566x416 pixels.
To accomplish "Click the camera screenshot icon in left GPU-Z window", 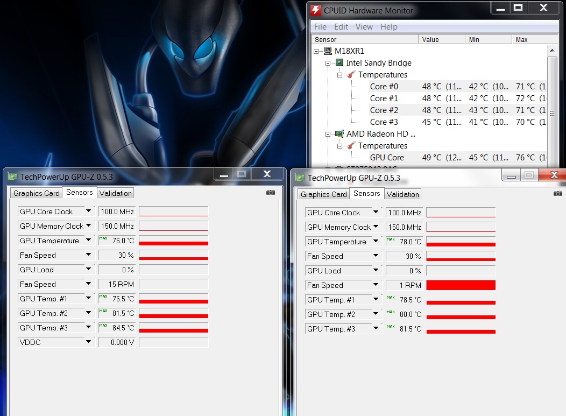I will [x=271, y=193].
